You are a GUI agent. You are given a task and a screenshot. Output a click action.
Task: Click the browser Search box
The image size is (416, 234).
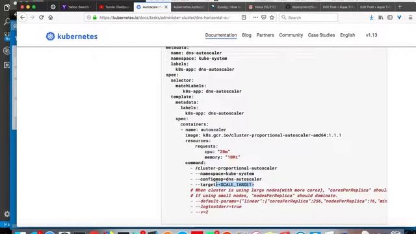[308, 18]
